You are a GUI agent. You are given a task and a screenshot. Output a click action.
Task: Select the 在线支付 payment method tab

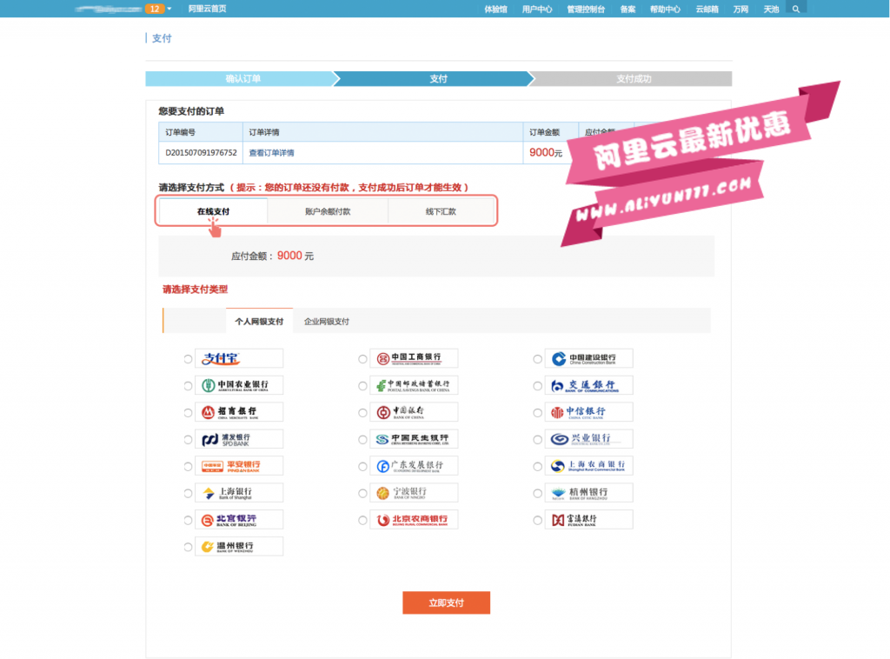(x=214, y=211)
